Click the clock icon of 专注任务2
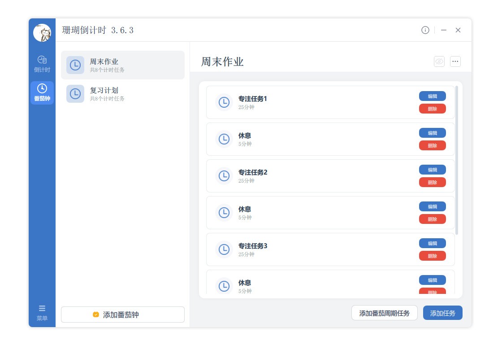502x341 pixels. 224,176
